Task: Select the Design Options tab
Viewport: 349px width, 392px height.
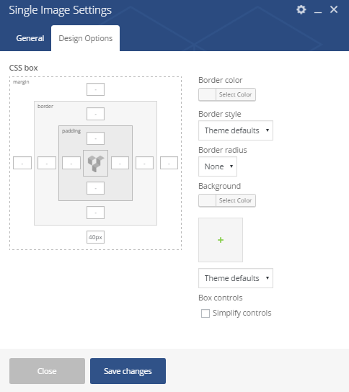Action: point(86,38)
